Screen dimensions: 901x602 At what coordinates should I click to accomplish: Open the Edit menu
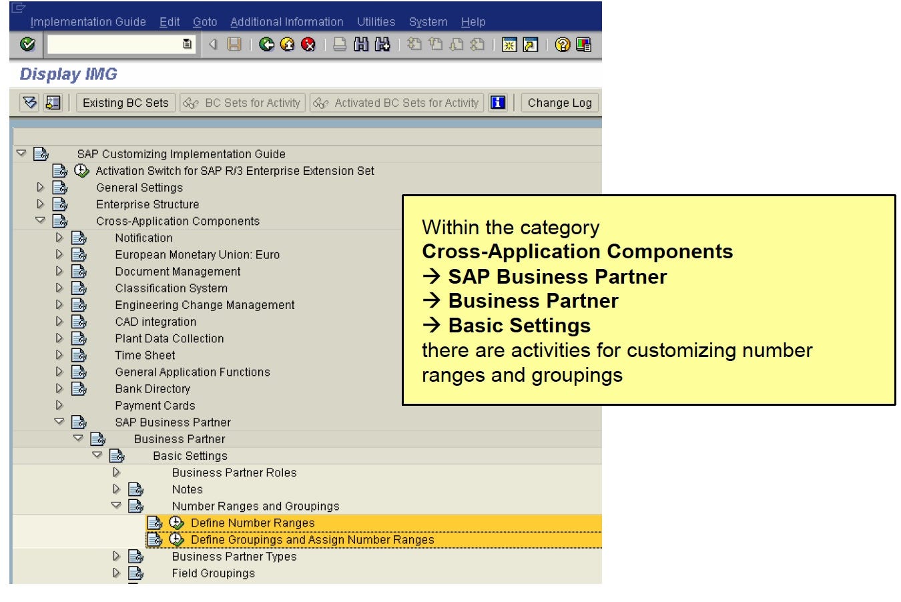click(x=170, y=22)
